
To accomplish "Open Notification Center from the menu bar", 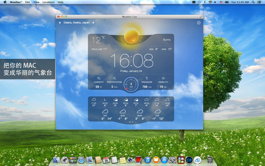I will click(259, 2).
